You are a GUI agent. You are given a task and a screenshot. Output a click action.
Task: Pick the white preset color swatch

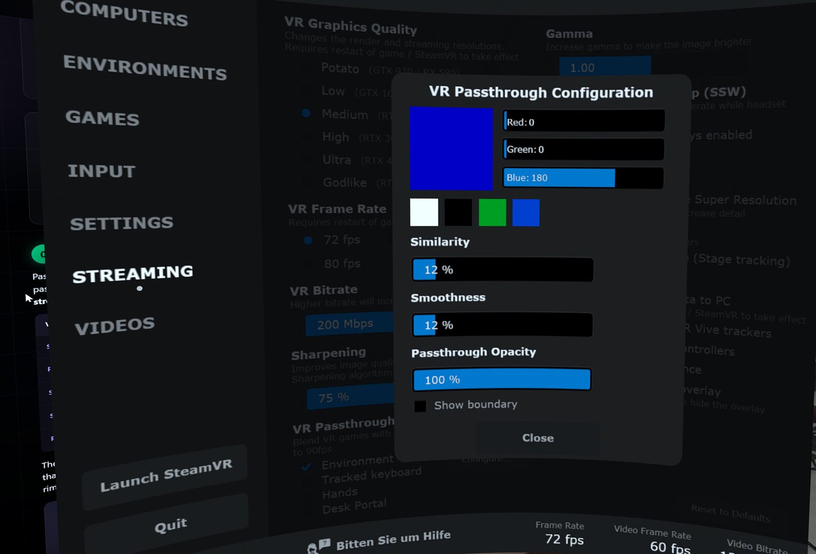pos(424,213)
